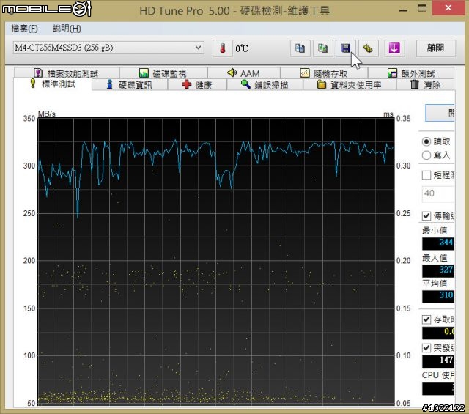This screenshot has height=414, width=469.
Task: Open the options gears icon
Action: pyautogui.click(x=368, y=48)
